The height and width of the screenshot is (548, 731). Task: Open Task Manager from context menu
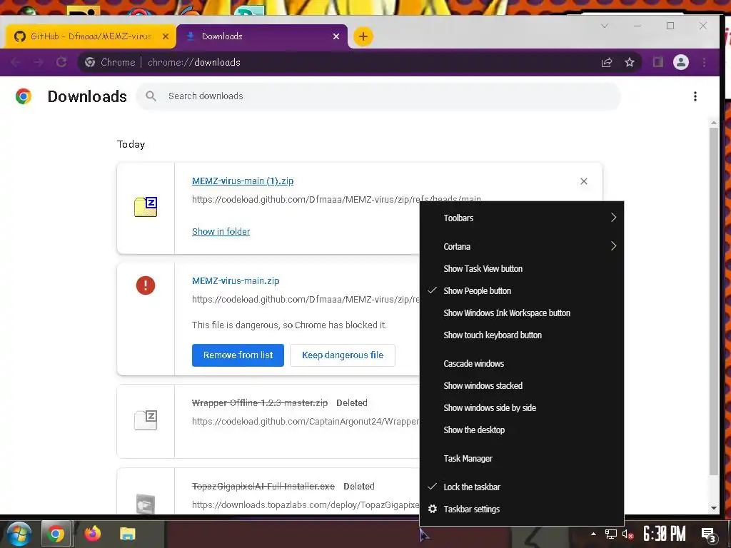click(522, 459)
